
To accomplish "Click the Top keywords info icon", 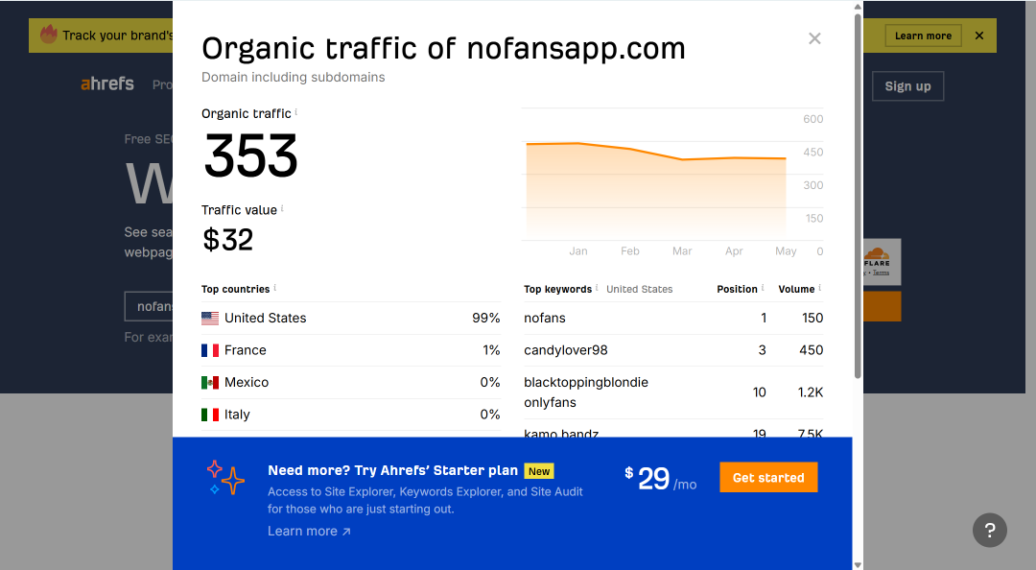I will coord(597,288).
